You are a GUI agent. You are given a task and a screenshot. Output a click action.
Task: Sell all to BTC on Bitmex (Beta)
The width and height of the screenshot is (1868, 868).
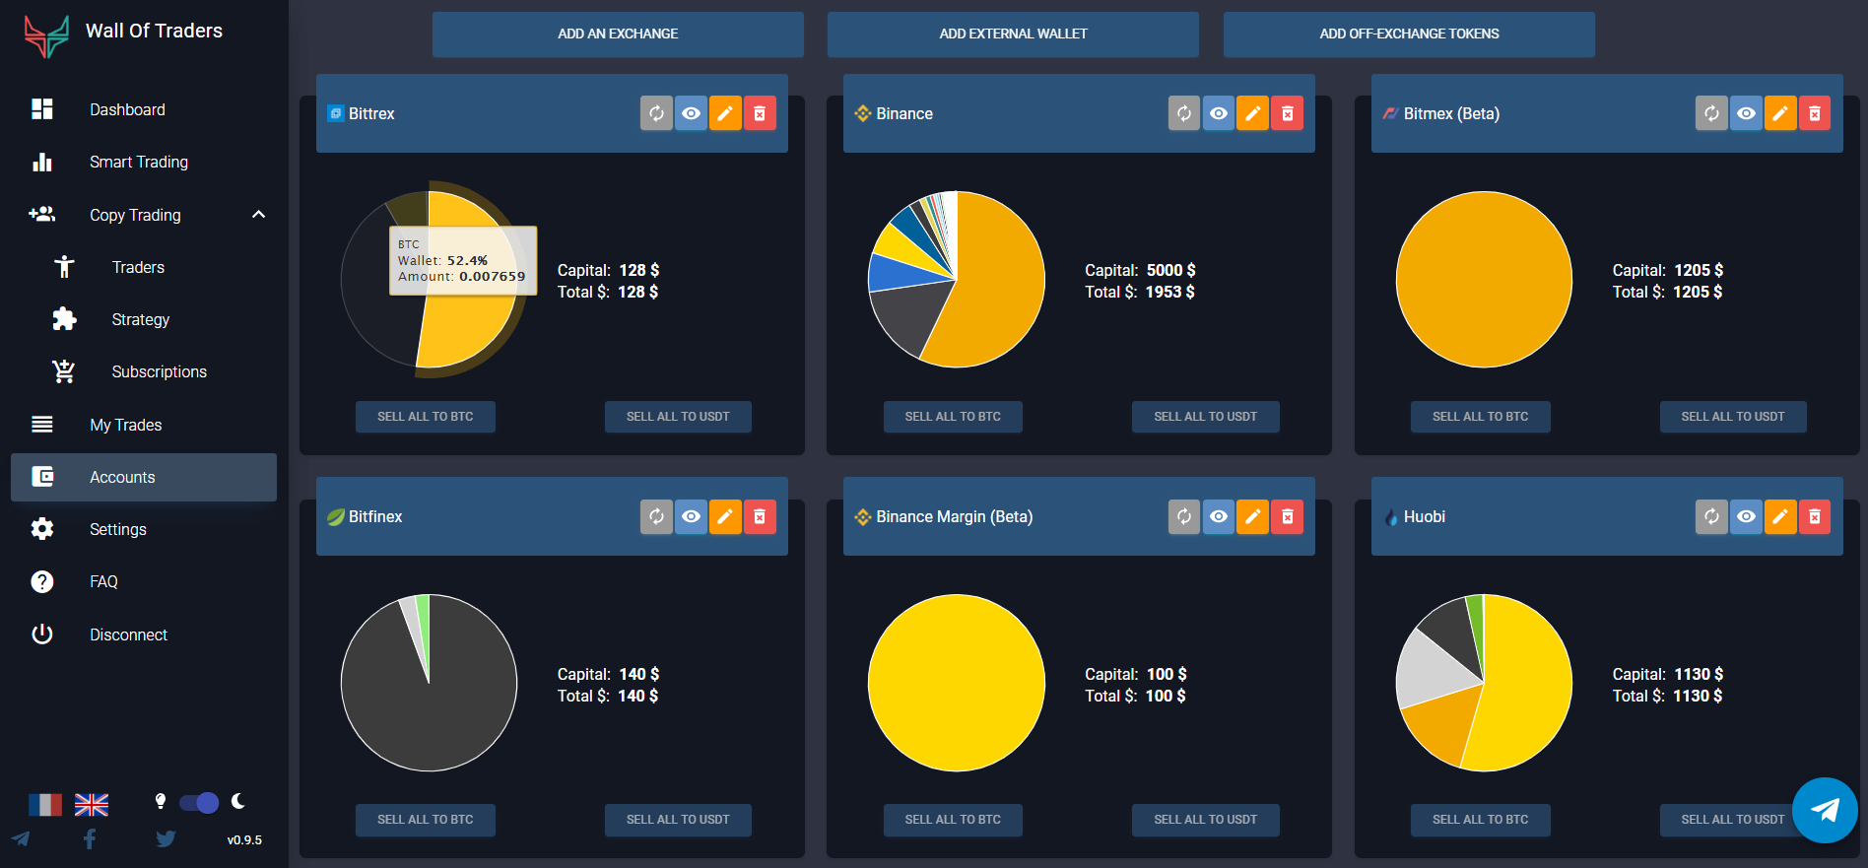tap(1481, 417)
